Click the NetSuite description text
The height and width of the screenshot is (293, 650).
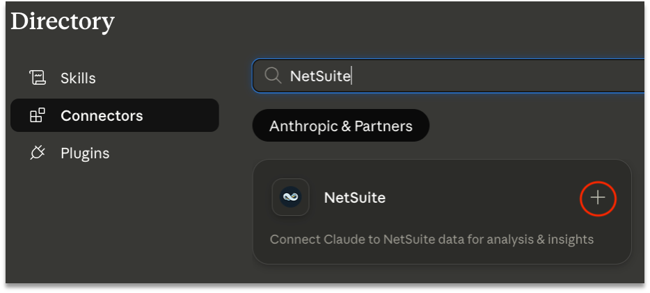[431, 240]
